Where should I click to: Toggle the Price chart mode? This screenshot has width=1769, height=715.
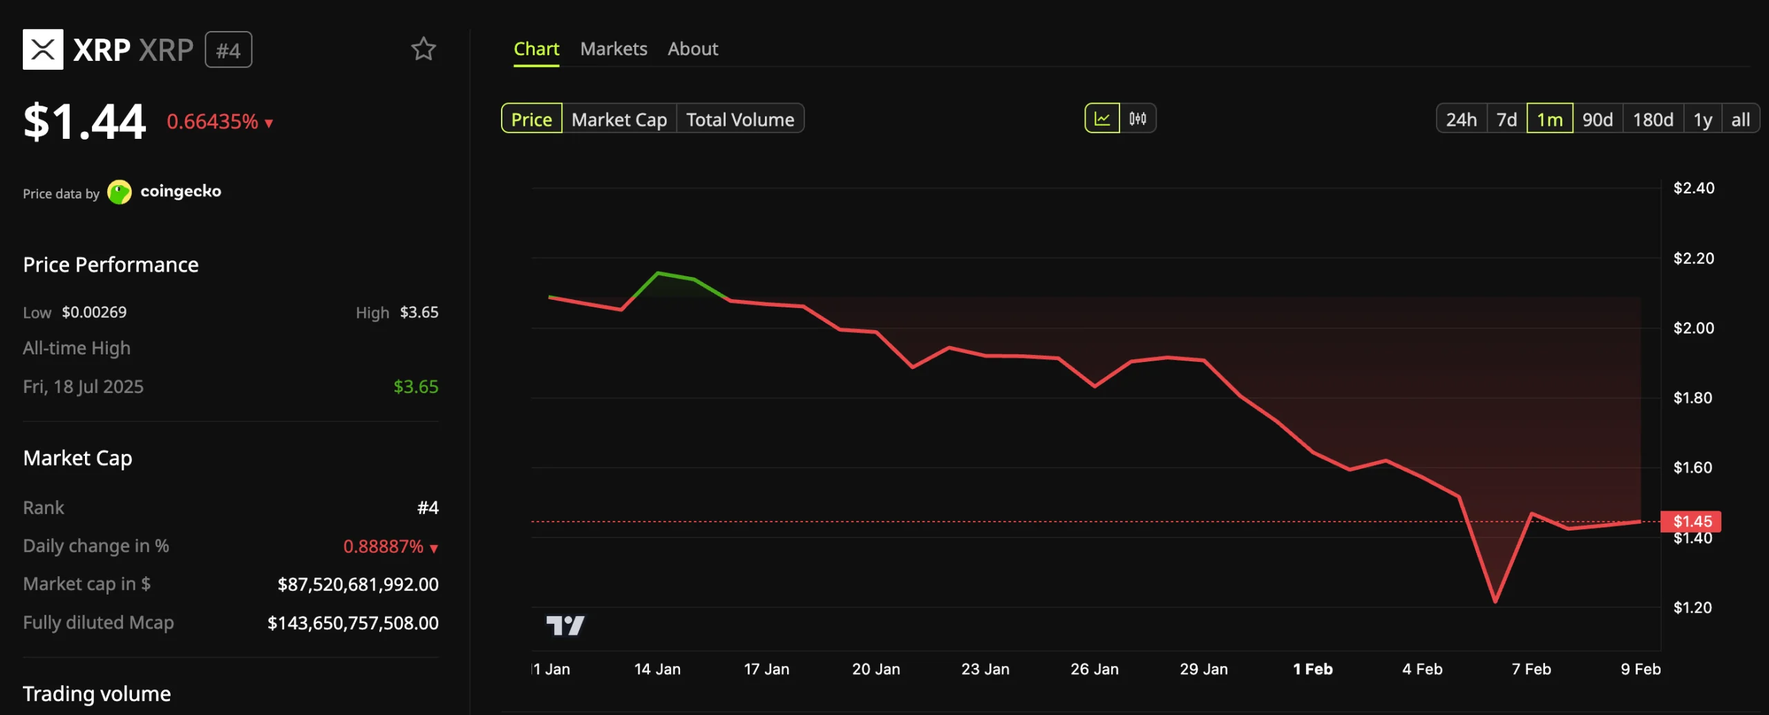[531, 118]
